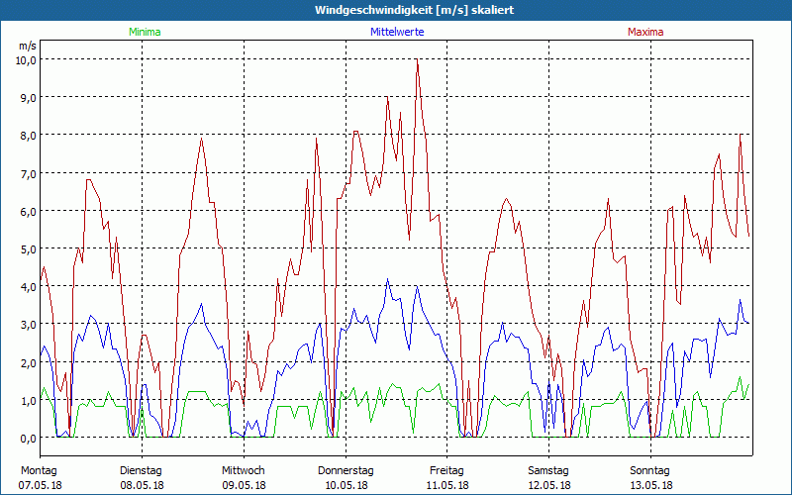792x495 pixels.
Task: Click the '1,0' y-axis value
Action: click(29, 400)
